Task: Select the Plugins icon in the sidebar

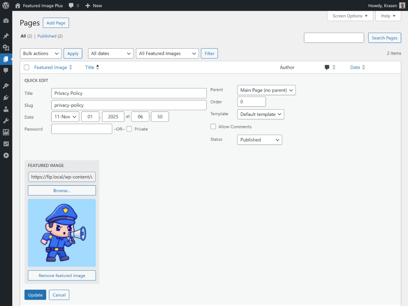Action: point(6,97)
